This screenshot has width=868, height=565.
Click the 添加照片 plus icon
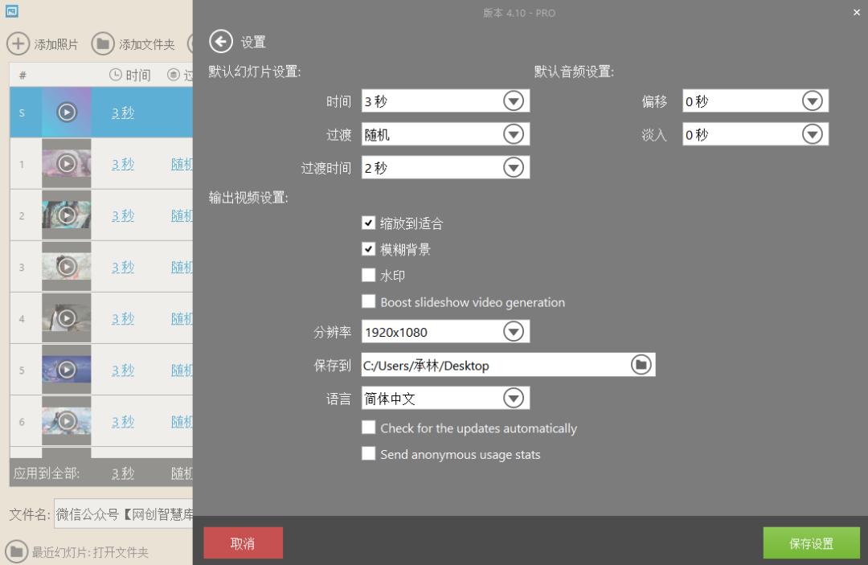coord(18,43)
